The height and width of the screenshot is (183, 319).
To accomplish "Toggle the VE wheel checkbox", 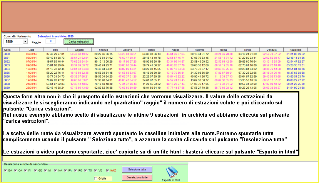I will coord(95,170).
